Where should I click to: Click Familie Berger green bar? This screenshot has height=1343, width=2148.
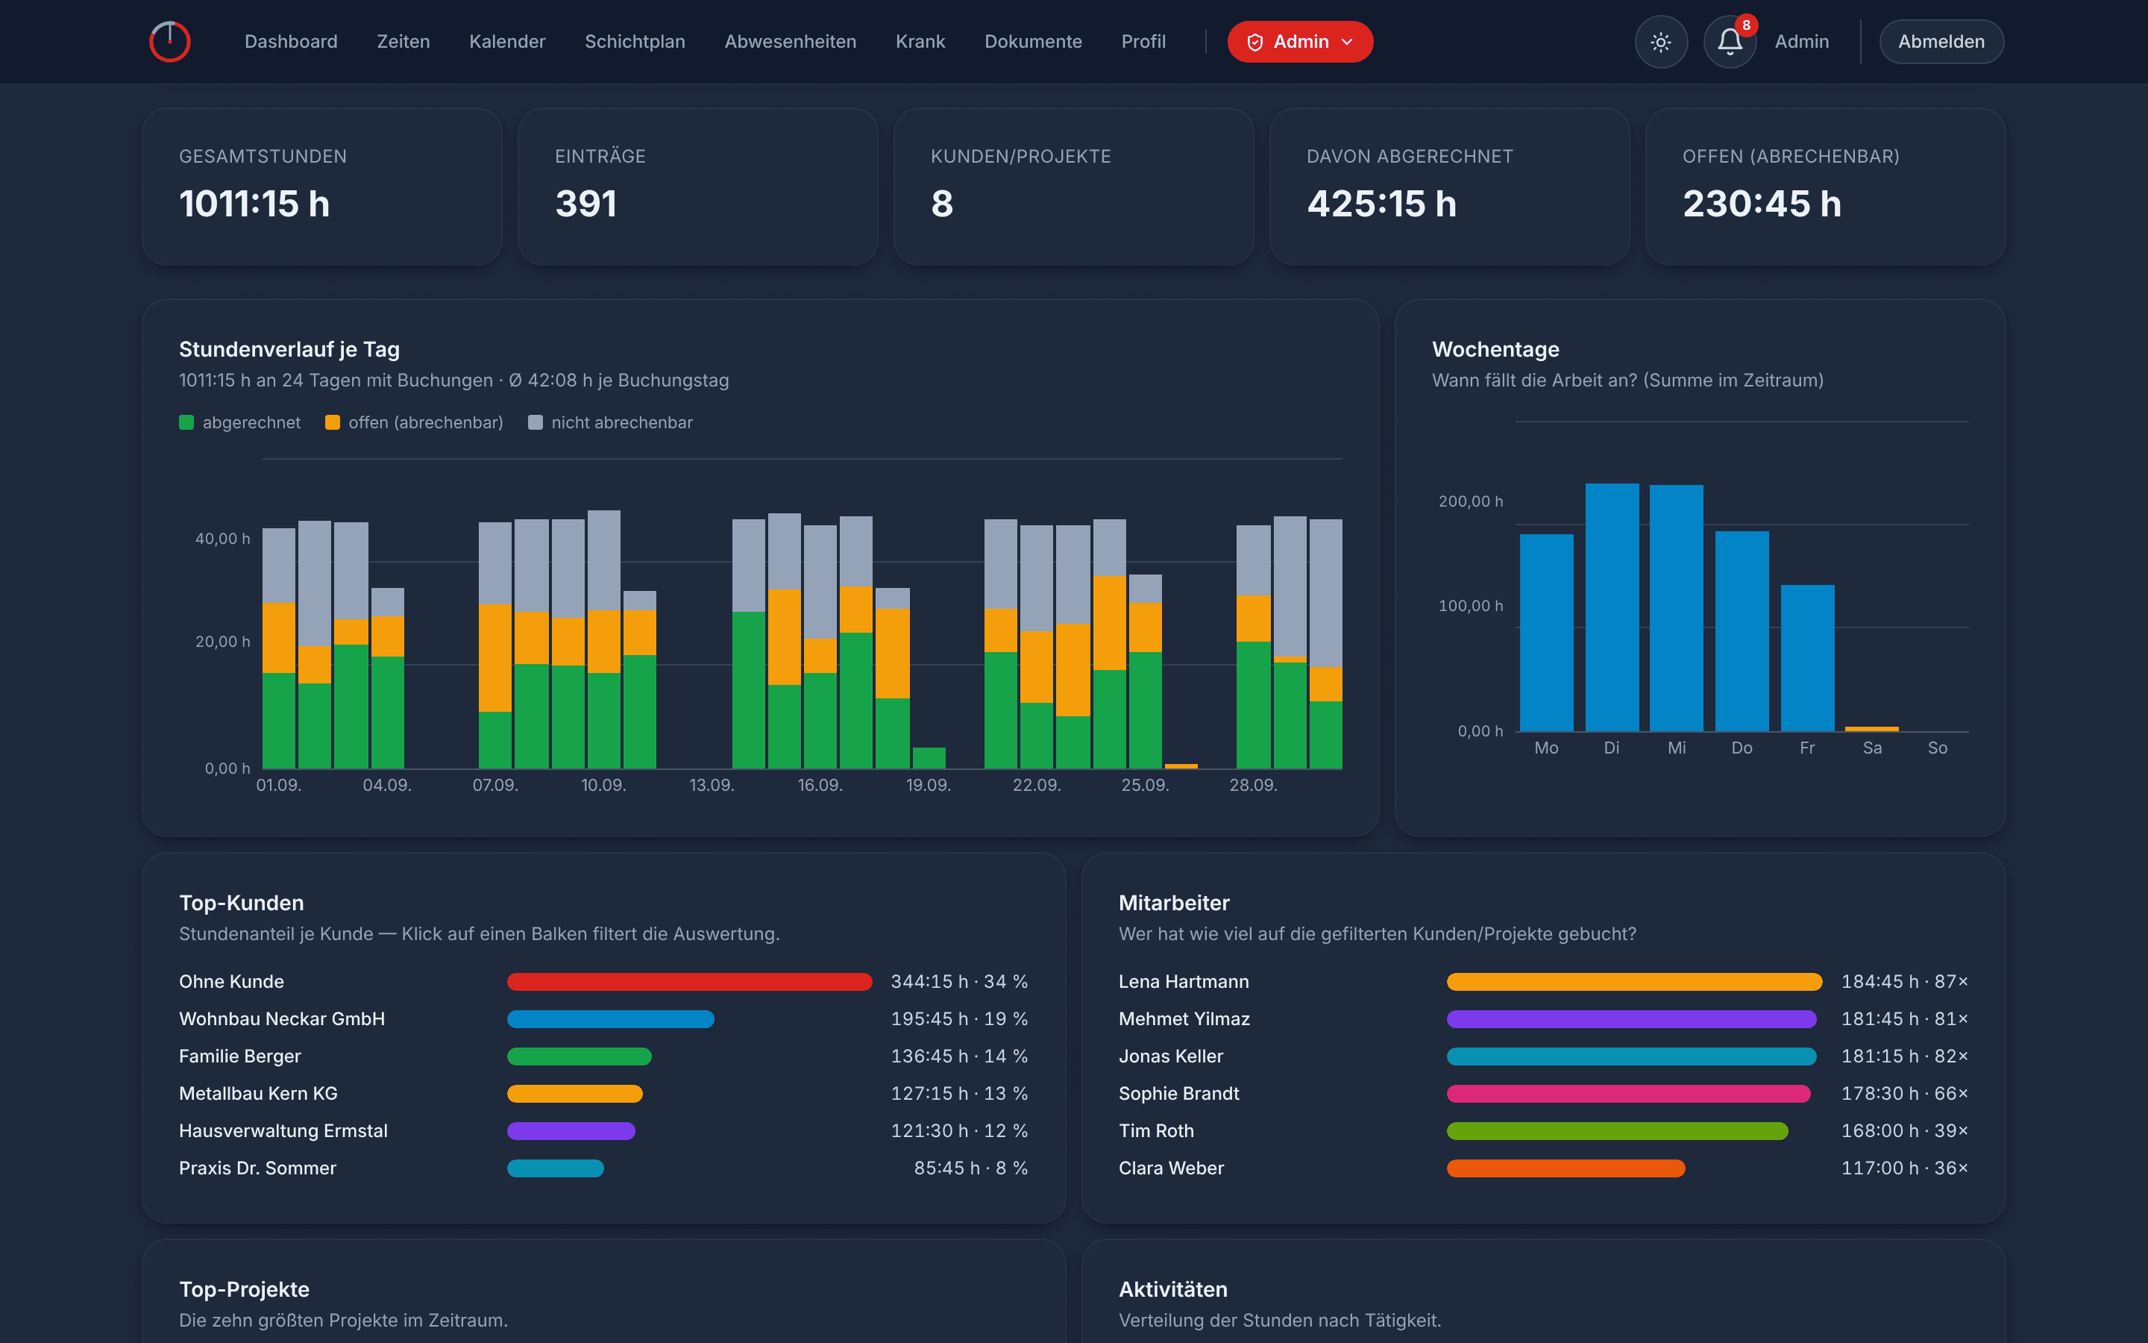pyautogui.click(x=580, y=1056)
